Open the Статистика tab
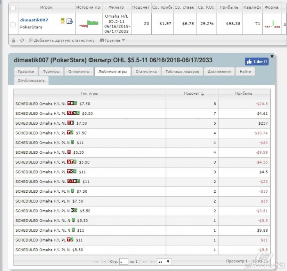Viewport: 287px width, 271px height. click(x=146, y=72)
